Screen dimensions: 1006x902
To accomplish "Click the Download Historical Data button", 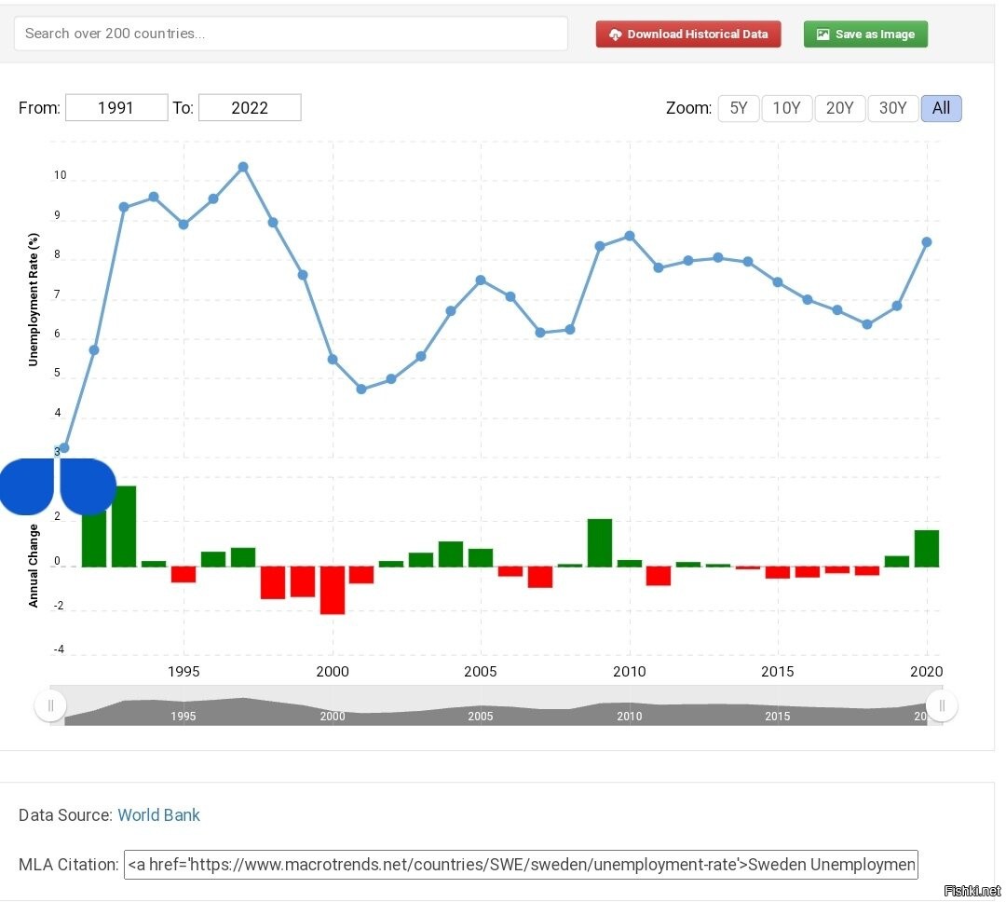I will point(688,34).
